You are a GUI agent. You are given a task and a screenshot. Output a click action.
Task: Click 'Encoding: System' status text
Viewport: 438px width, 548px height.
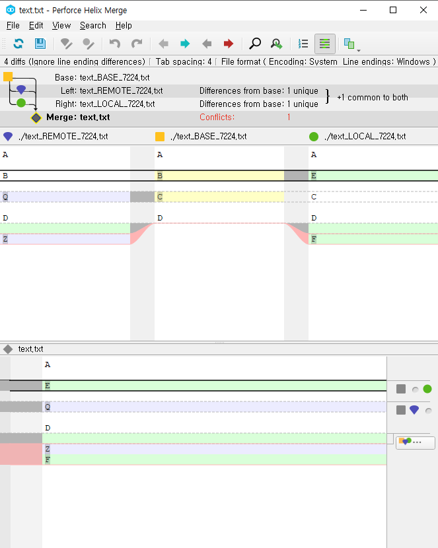tap(303, 61)
